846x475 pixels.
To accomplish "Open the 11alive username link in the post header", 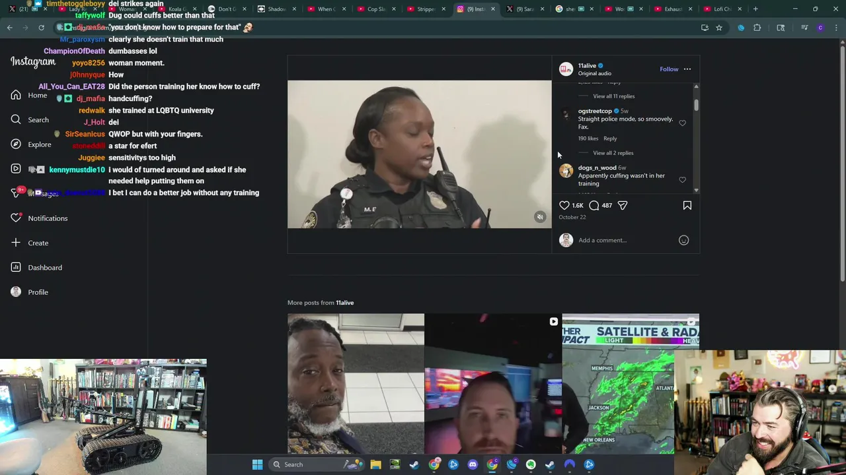I will 587,65.
